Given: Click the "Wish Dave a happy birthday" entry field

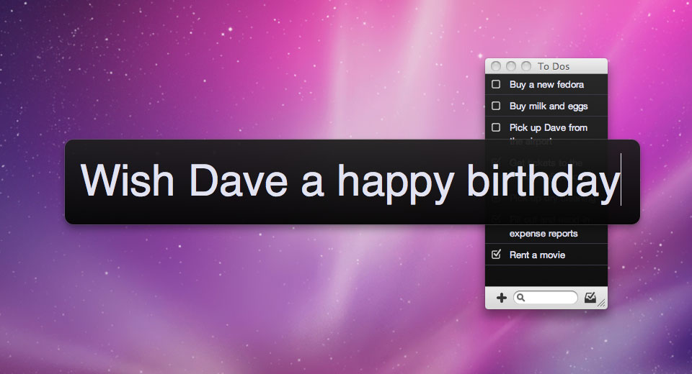Looking at the screenshot, I should (x=352, y=182).
